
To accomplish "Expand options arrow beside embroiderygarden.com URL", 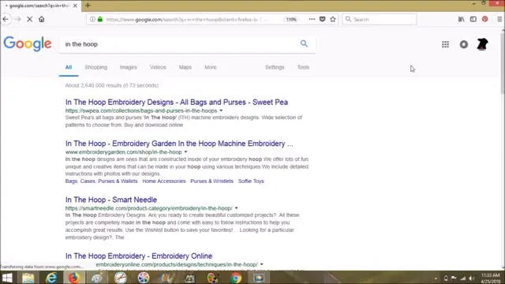I will (186, 151).
